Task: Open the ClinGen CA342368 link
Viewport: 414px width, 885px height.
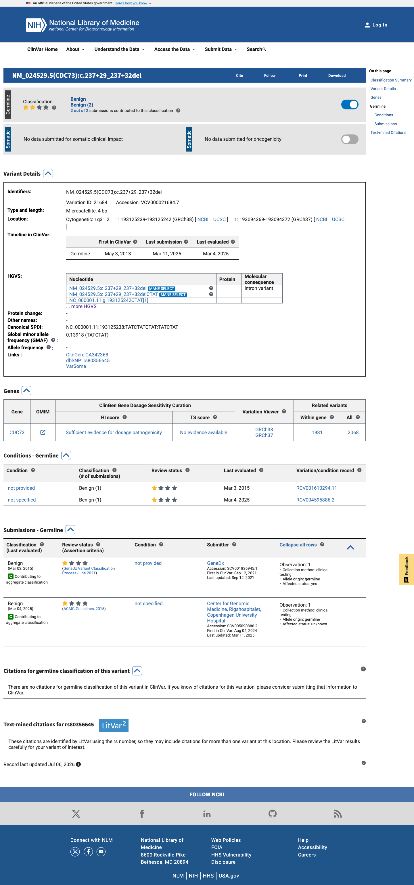Action: tap(87, 355)
